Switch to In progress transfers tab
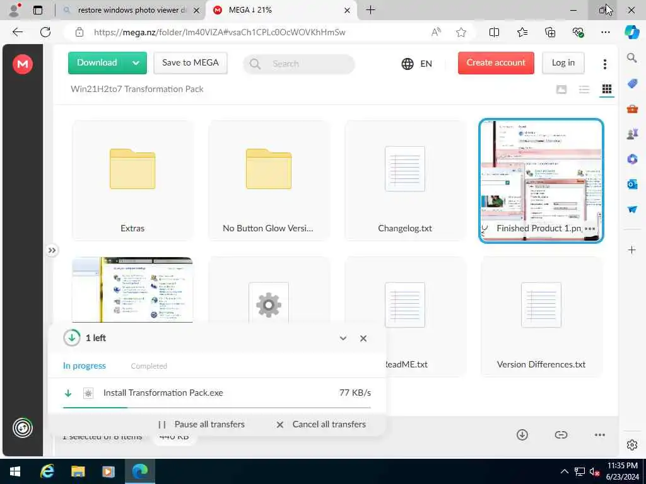This screenshot has width=646, height=484. (85, 366)
